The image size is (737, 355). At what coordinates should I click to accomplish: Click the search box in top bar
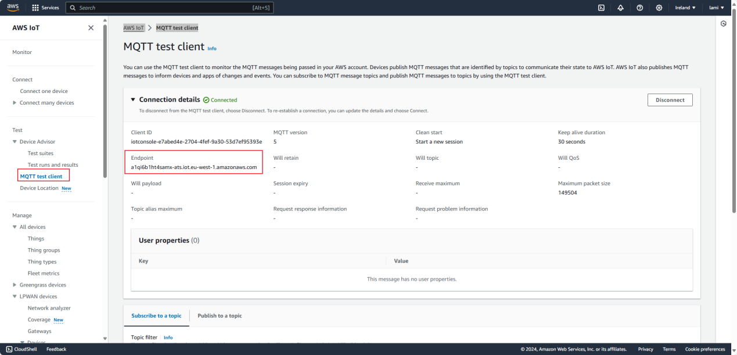[x=169, y=8]
